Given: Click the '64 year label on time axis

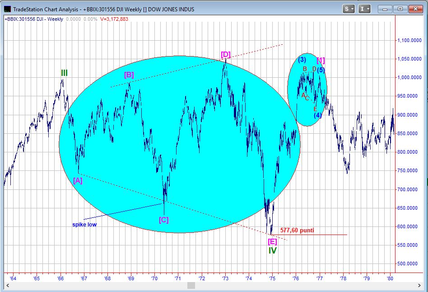Looking at the screenshot, I should (x=13, y=278).
